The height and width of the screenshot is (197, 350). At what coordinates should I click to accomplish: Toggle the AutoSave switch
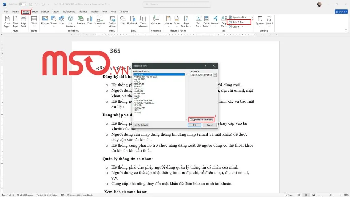coord(23,4)
